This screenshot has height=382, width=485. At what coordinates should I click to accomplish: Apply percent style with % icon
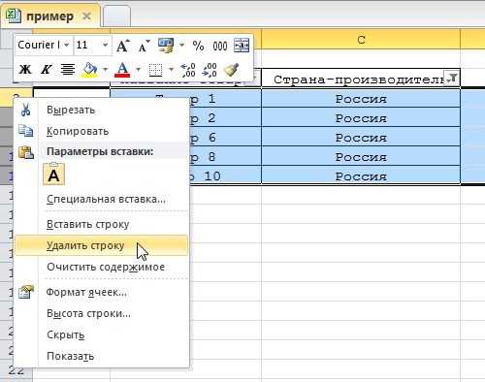[198, 46]
